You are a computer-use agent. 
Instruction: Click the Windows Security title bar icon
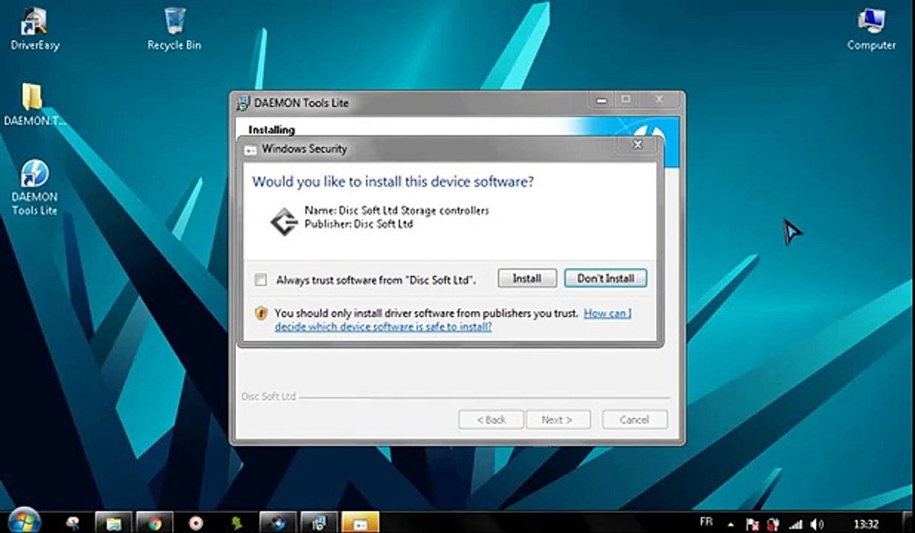(250, 149)
